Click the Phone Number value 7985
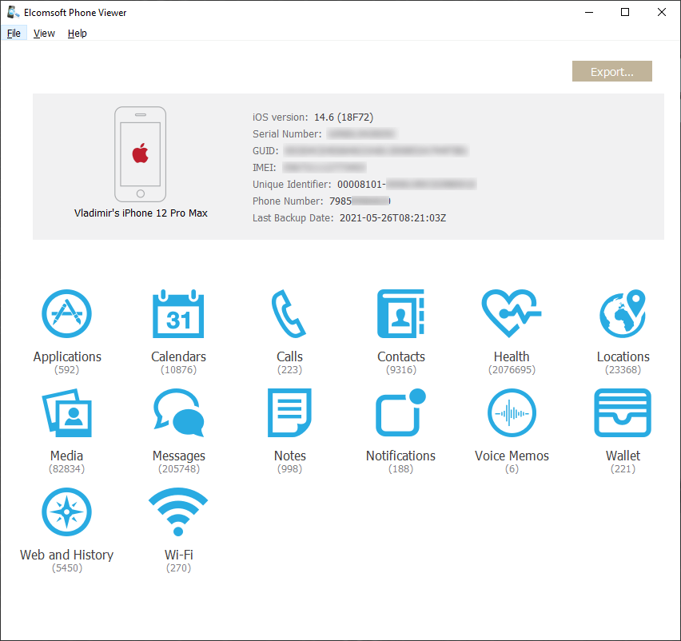Image resolution: width=681 pixels, height=641 pixels. coord(340,201)
